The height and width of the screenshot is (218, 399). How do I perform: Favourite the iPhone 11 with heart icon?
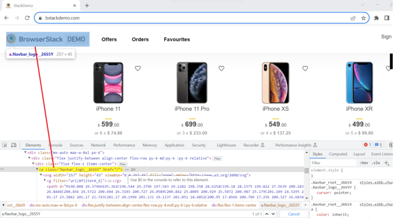138,68
